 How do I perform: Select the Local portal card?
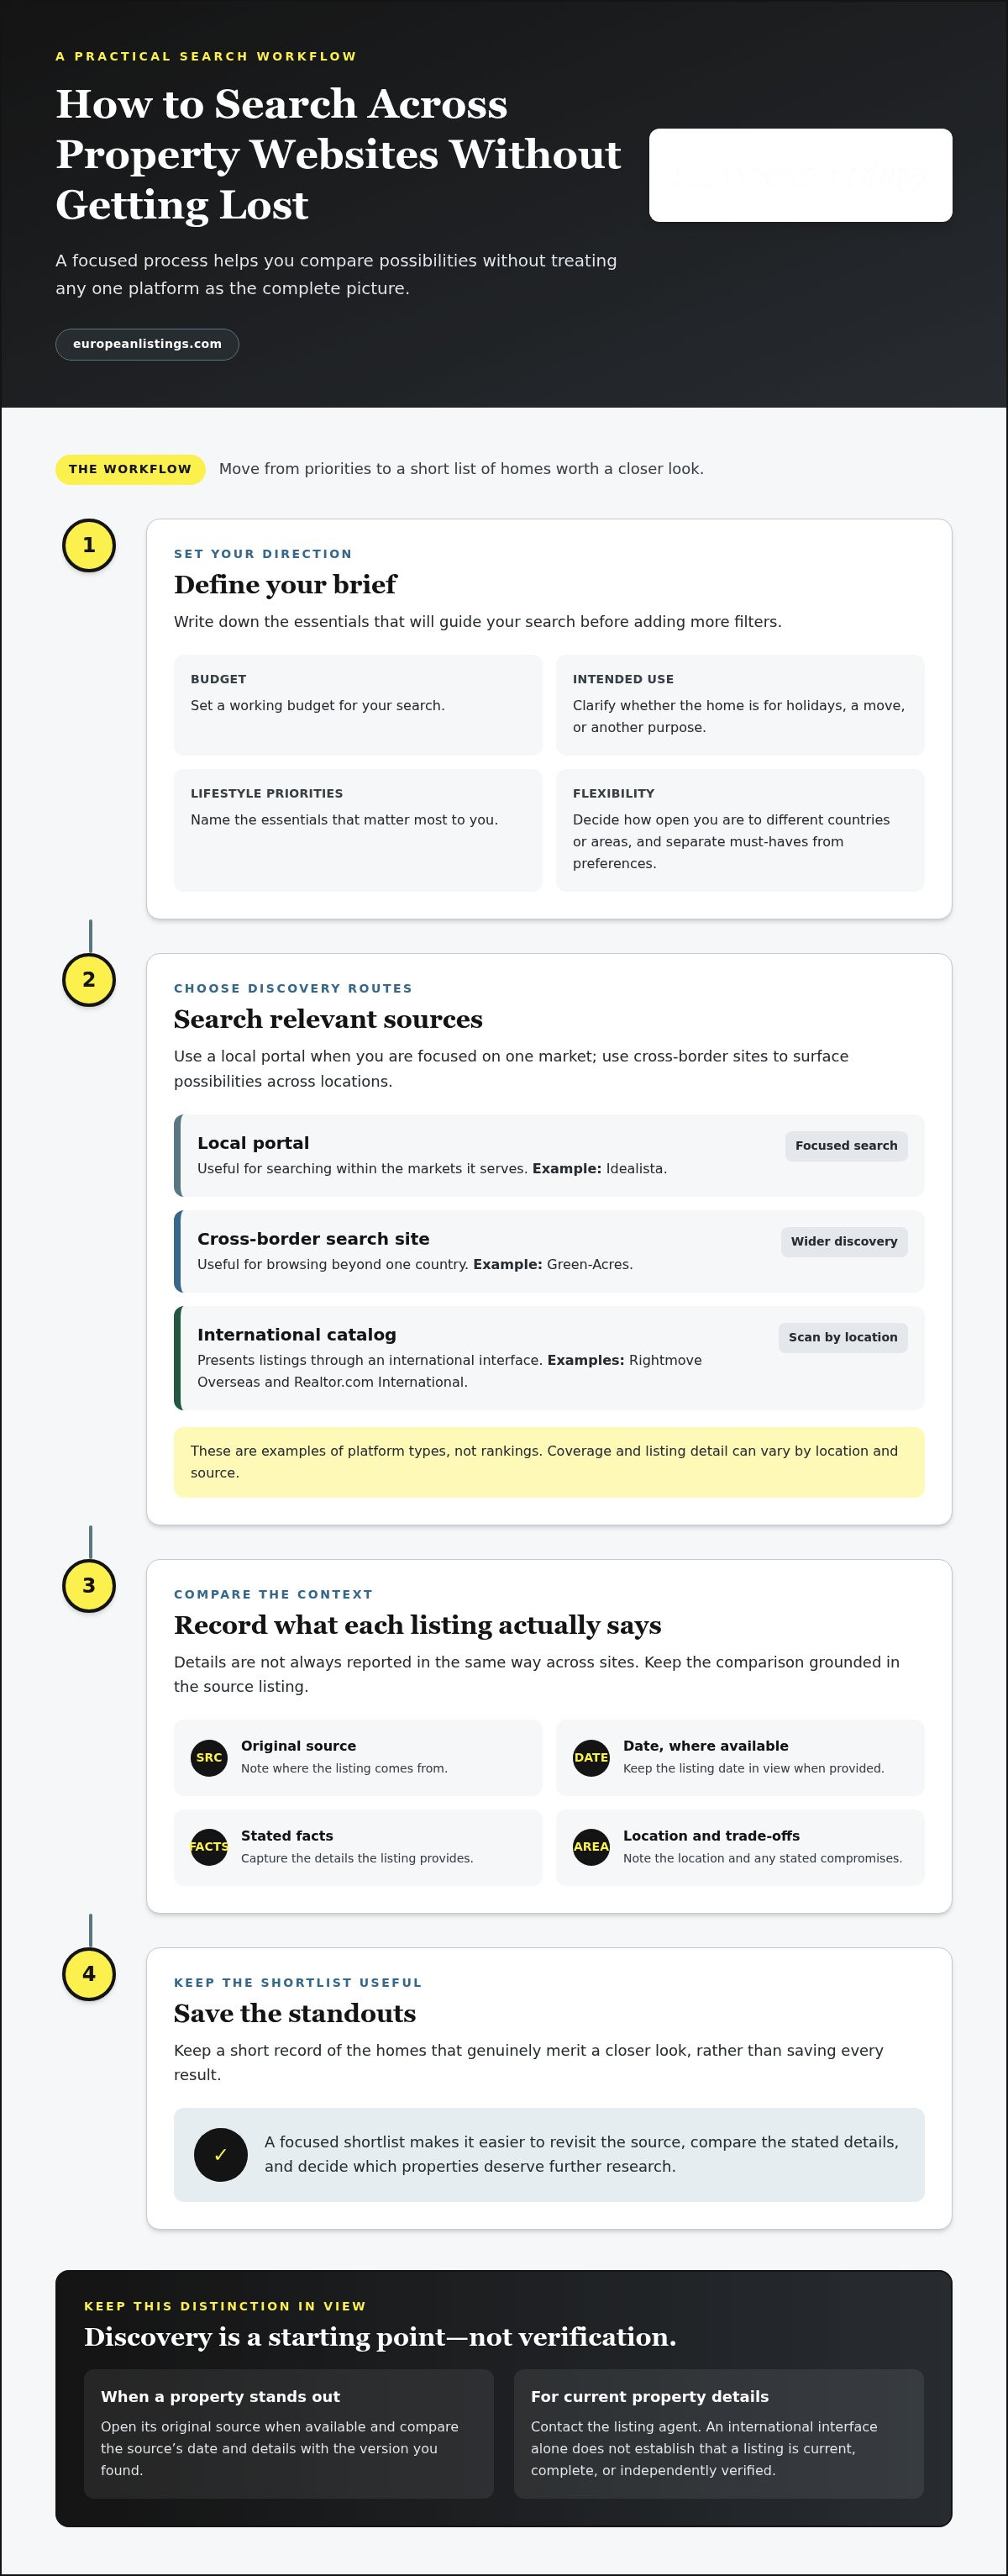549,1155
